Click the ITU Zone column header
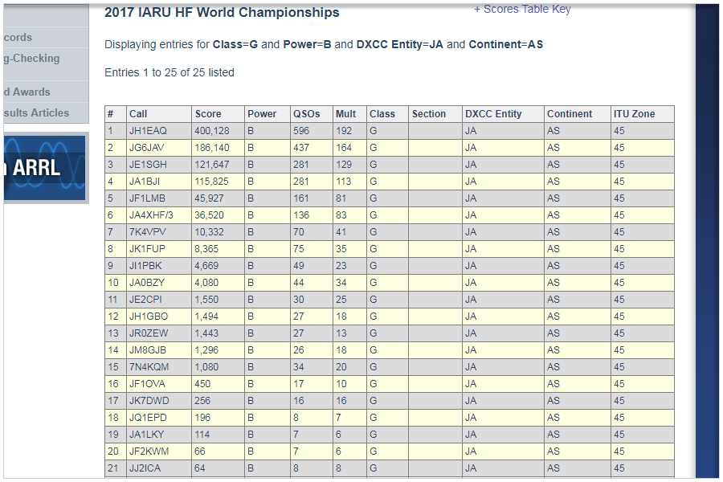The image size is (723, 482). (x=634, y=114)
